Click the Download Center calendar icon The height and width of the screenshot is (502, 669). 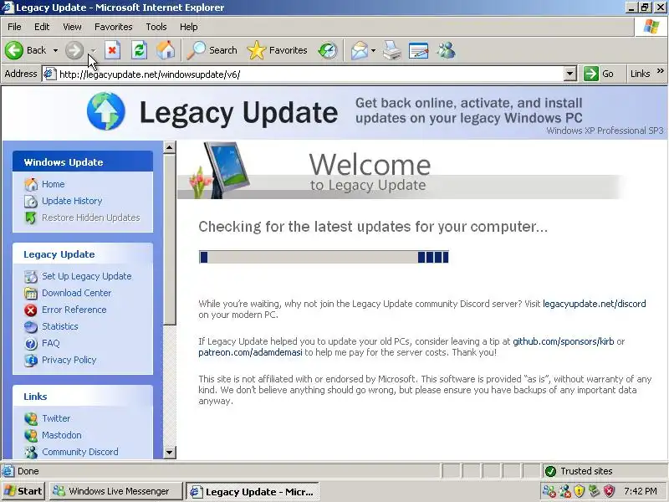pyautogui.click(x=31, y=294)
